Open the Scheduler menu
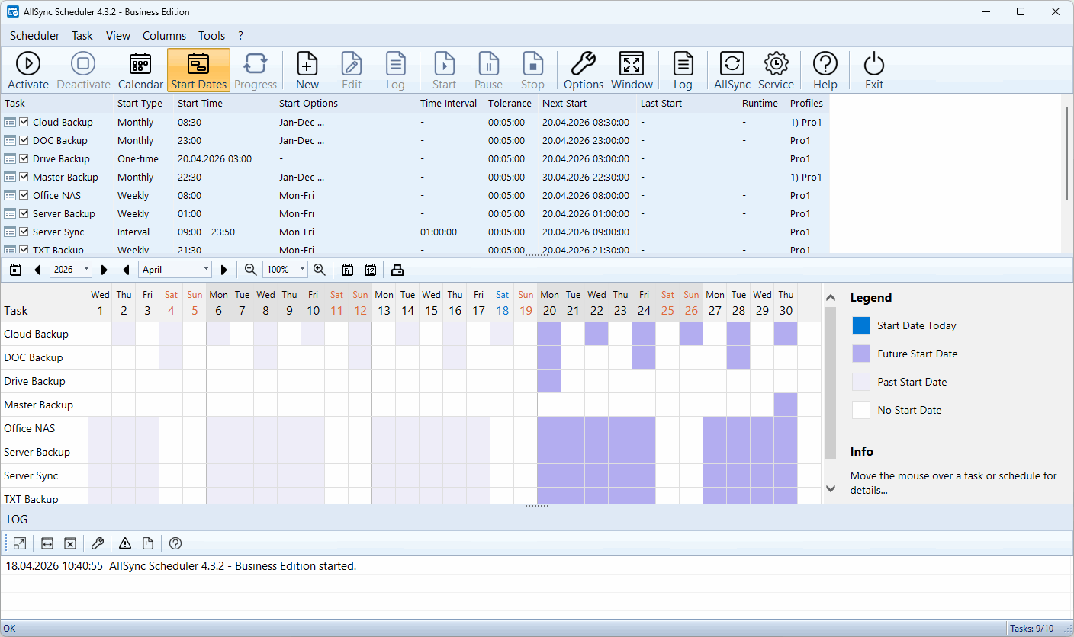This screenshot has width=1074, height=637. pos(34,36)
